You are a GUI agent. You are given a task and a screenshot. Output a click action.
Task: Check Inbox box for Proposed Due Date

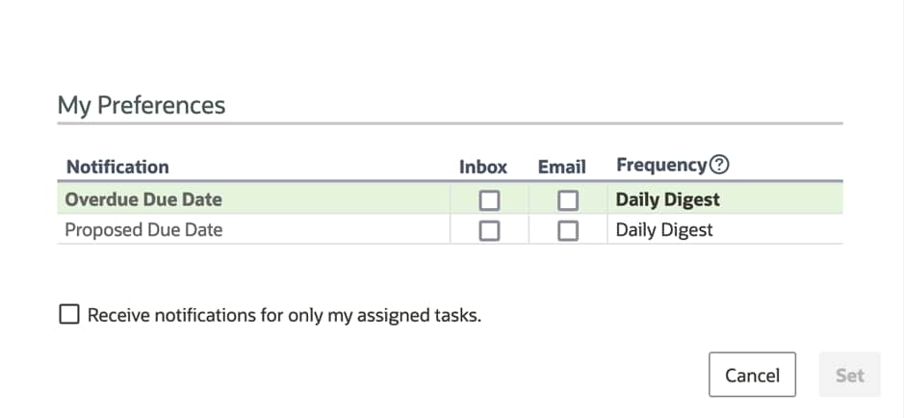490,230
